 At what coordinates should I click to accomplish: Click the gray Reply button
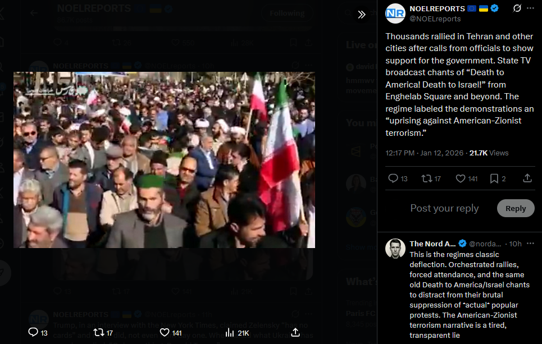(516, 208)
